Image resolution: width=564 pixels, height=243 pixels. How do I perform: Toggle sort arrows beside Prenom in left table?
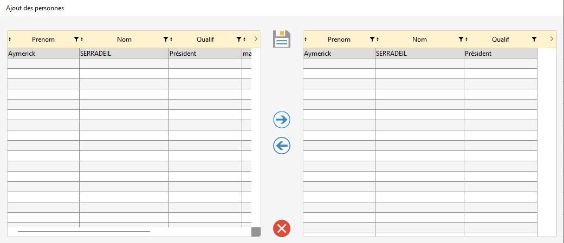coord(10,40)
